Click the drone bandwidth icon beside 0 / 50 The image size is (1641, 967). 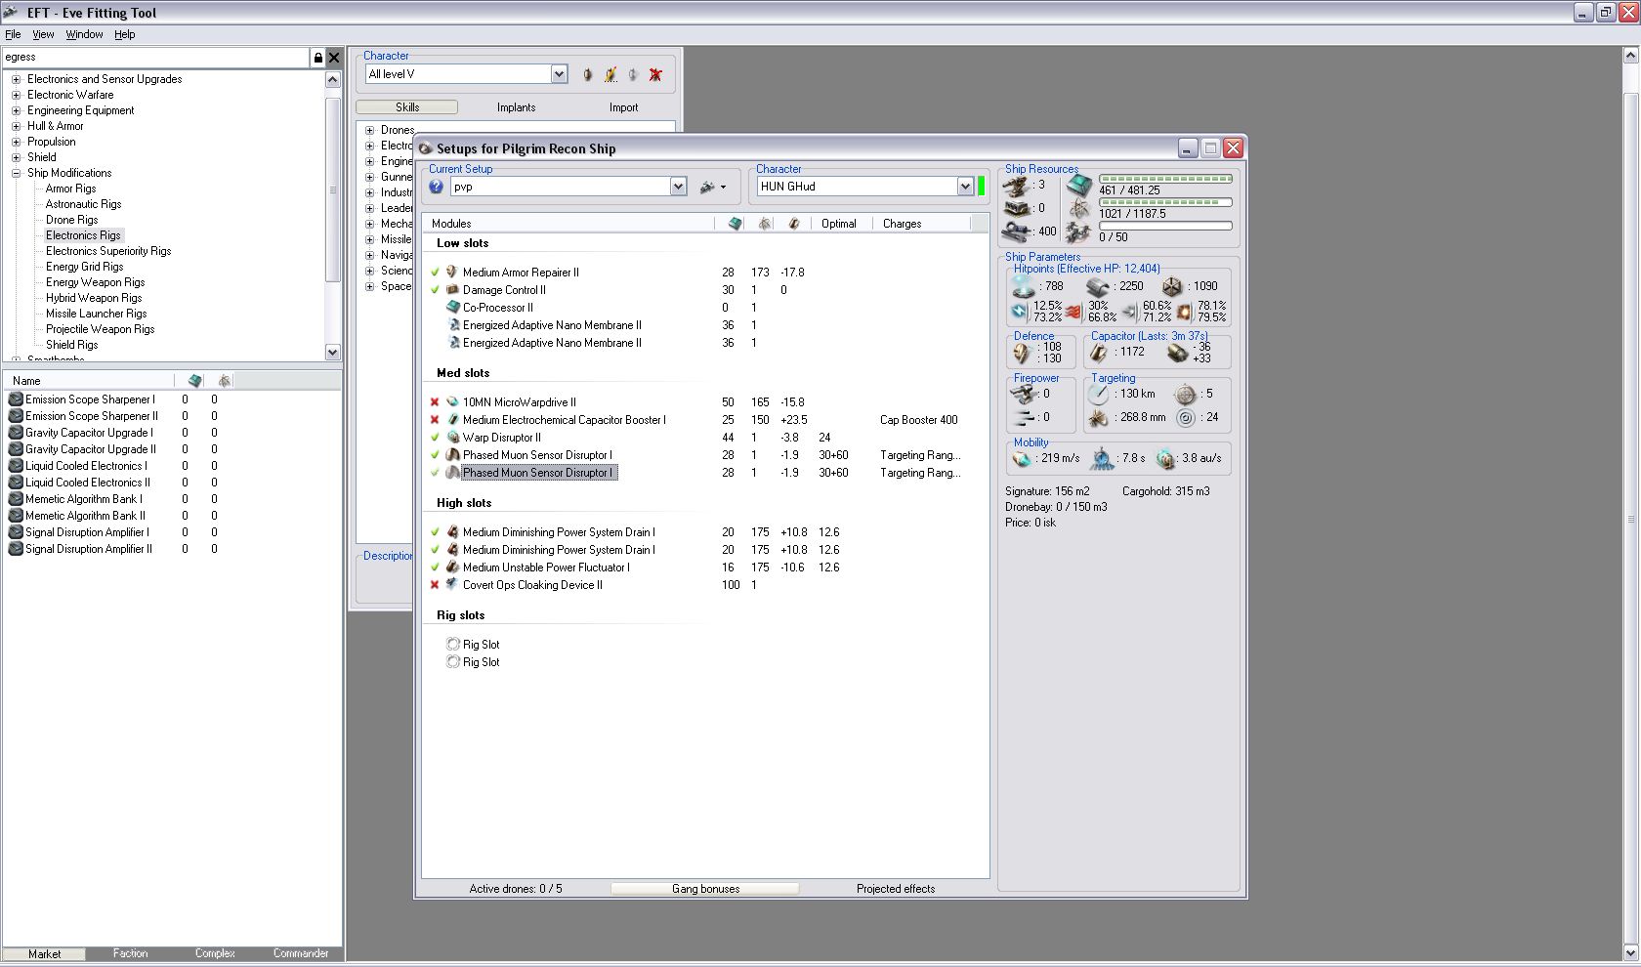1078,232
